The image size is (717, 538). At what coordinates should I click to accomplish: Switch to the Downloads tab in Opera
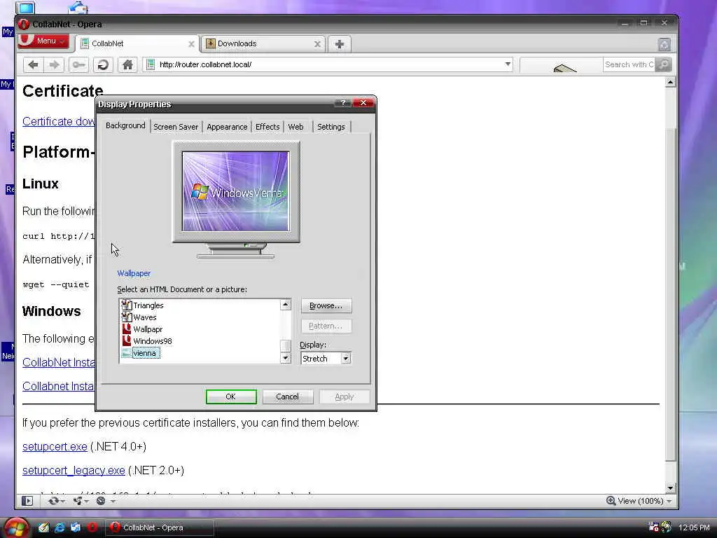[x=263, y=44]
